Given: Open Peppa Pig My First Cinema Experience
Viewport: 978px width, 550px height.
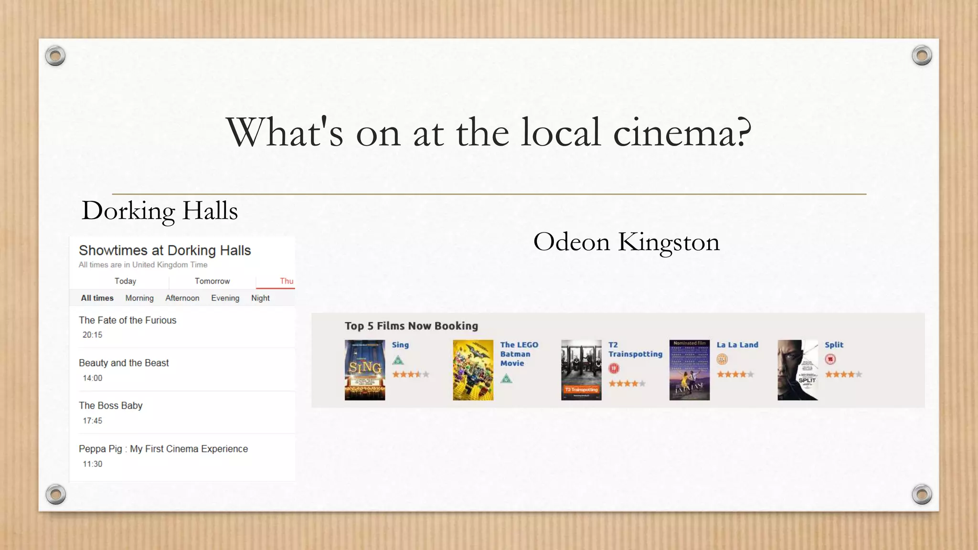Looking at the screenshot, I should click(x=163, y=449).
